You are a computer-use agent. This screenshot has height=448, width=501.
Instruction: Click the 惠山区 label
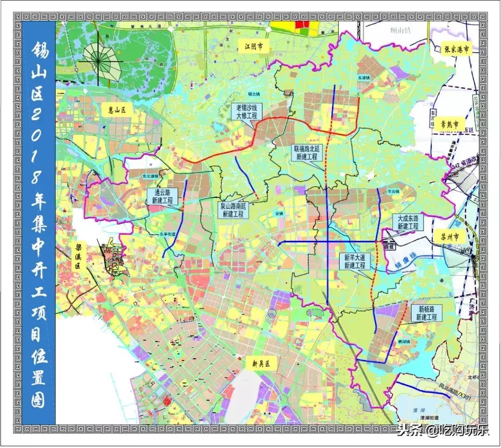click(116, 110)
